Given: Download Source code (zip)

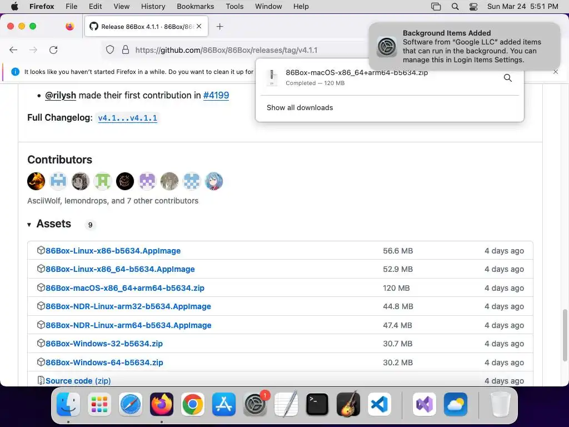Looking at the screenshot, I should (x=78, y=380).
